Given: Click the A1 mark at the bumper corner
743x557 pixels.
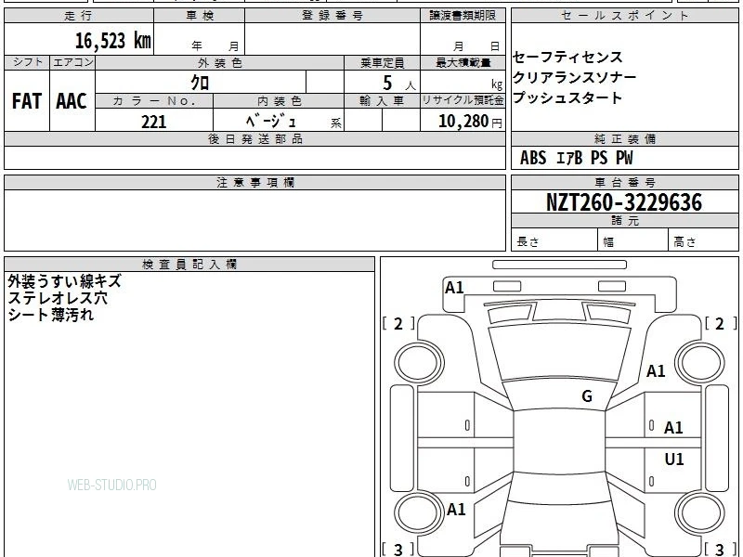Looking at the screenshot, I should pyautogui.click(x=454, y=288).
